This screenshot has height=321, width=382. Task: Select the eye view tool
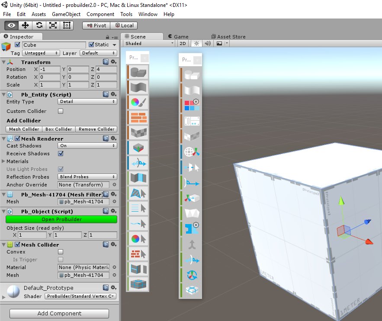coord(11,26)
